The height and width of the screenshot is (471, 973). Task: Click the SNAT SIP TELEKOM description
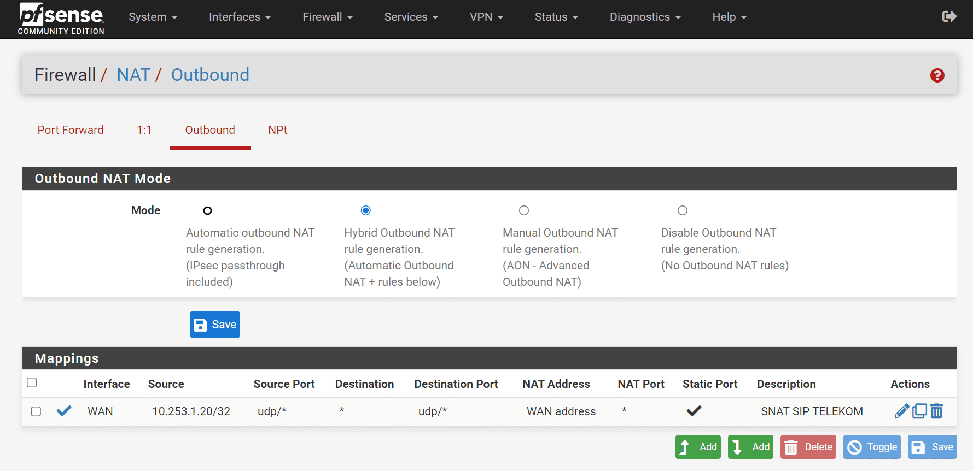point(812,411)
